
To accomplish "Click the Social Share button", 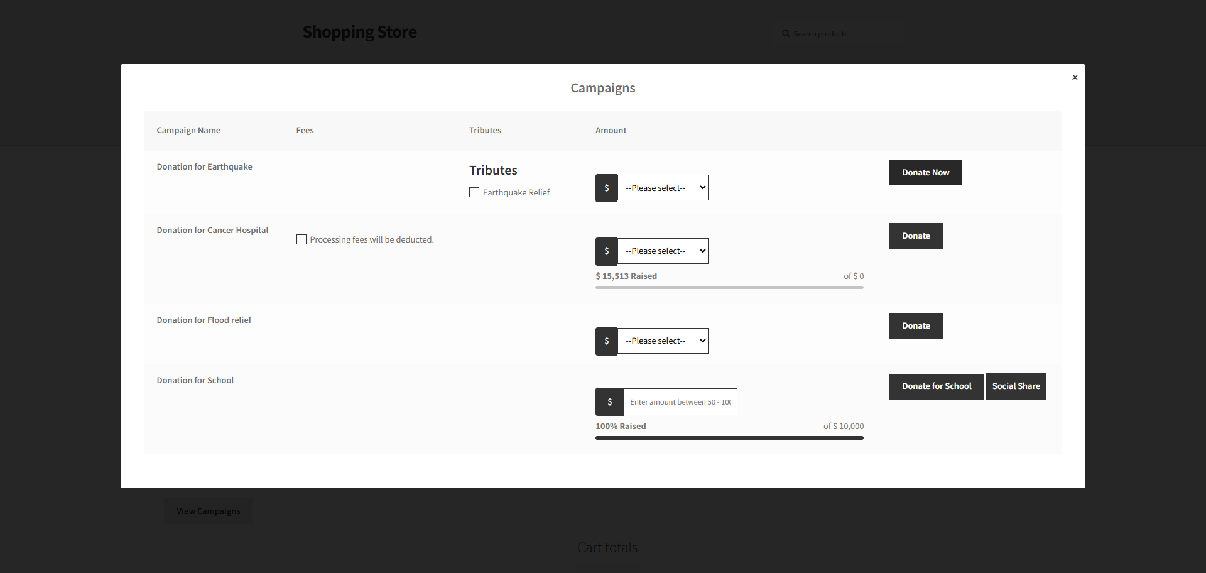I will point(1016,386).
